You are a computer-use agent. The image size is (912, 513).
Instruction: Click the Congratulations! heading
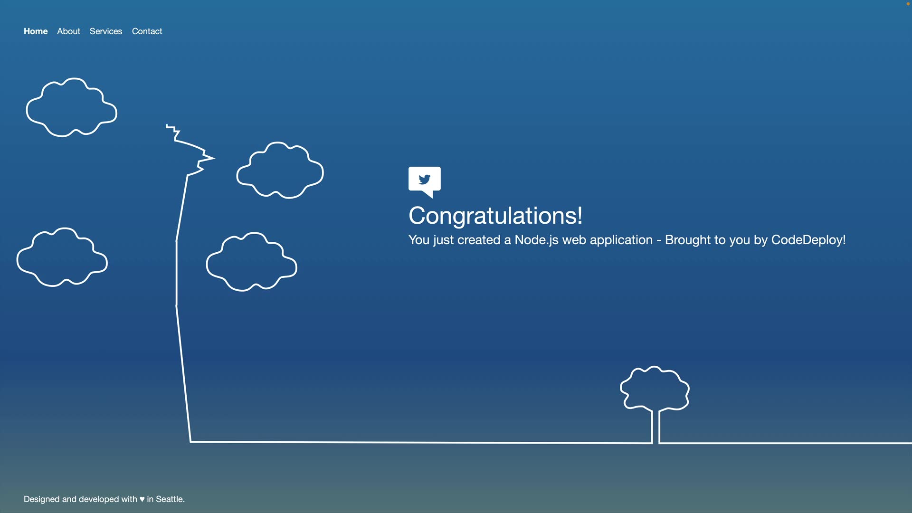point(495,216)
